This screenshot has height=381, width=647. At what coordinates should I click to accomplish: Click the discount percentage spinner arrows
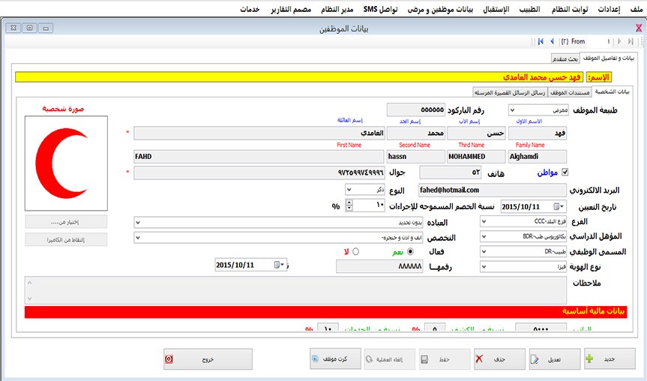[350, 206]
